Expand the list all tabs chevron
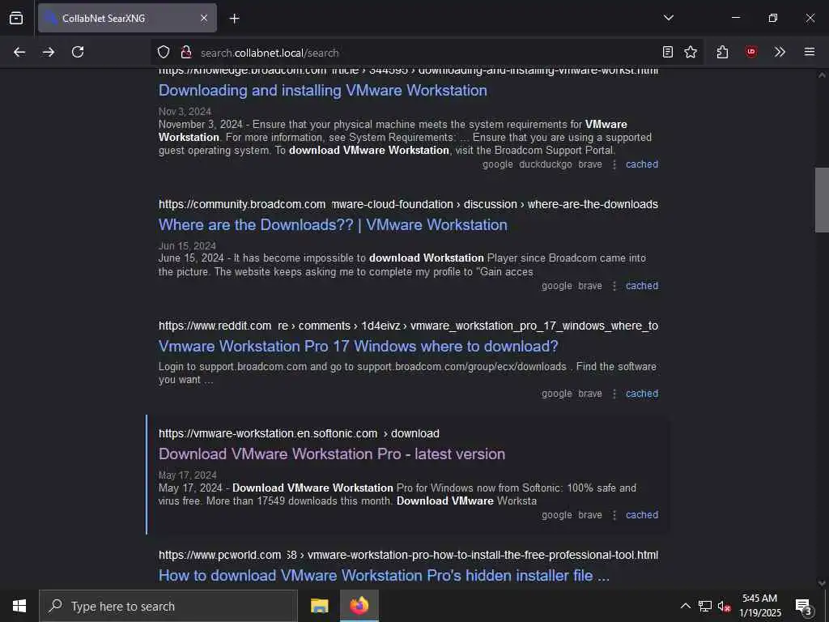The height and width of the screenshot is (622, 829). click(669, 18)
